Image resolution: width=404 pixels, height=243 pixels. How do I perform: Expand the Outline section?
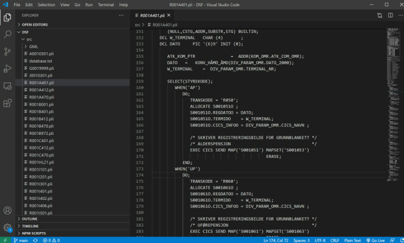[x=72, y=219]
